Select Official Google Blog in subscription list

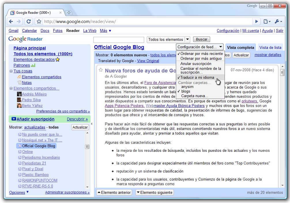[x=36, y=146]
